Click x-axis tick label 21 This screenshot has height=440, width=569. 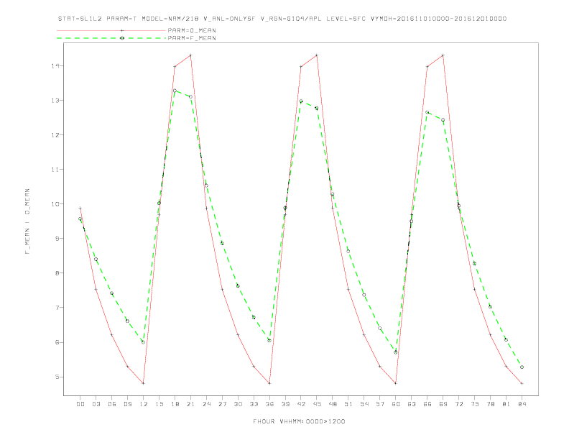point(190,404)
